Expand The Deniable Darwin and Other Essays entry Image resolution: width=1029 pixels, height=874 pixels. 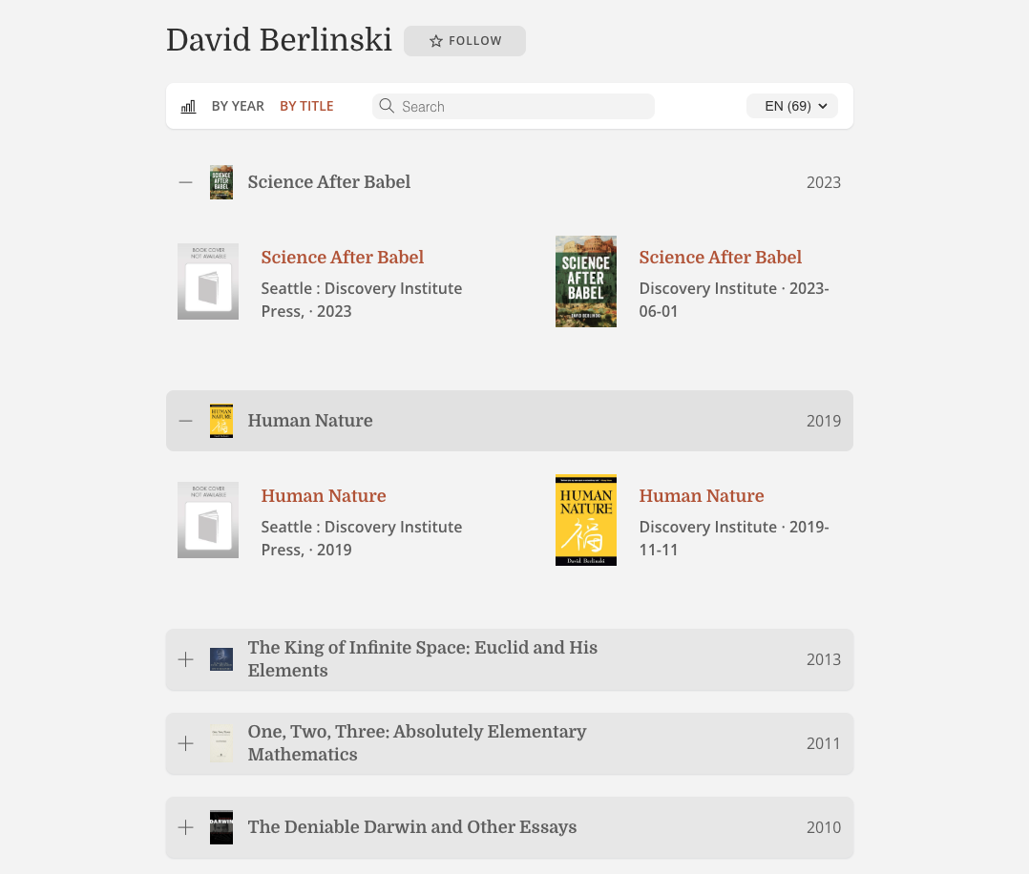click(185, 826)
